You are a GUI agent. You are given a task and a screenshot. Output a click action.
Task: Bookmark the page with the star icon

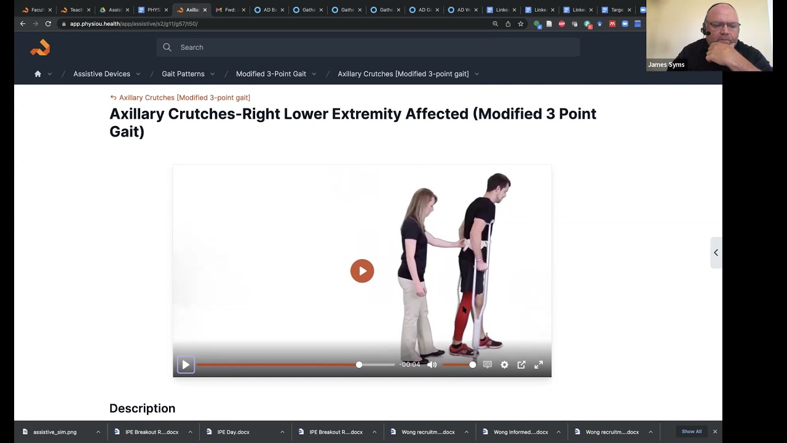[521, 23]
